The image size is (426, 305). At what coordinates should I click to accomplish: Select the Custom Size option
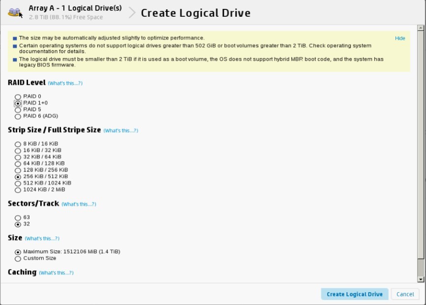(x=18, y=259)
